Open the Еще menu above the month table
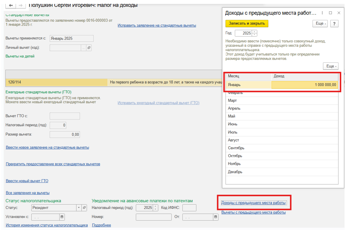The height and width of the screenshot is (230, 346). pyautogui.click(x=330, y=66)
